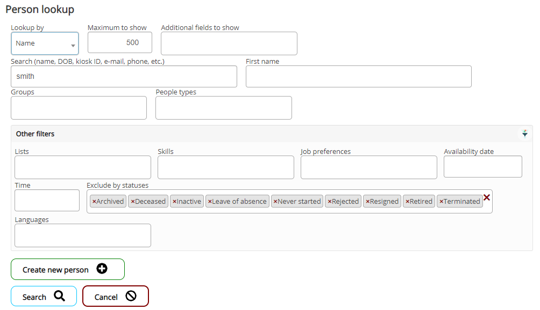Click the Search button

[44, 297]
